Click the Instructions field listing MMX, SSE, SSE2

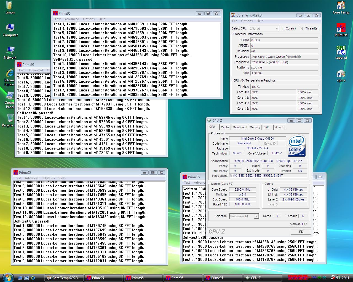[268, 175]
